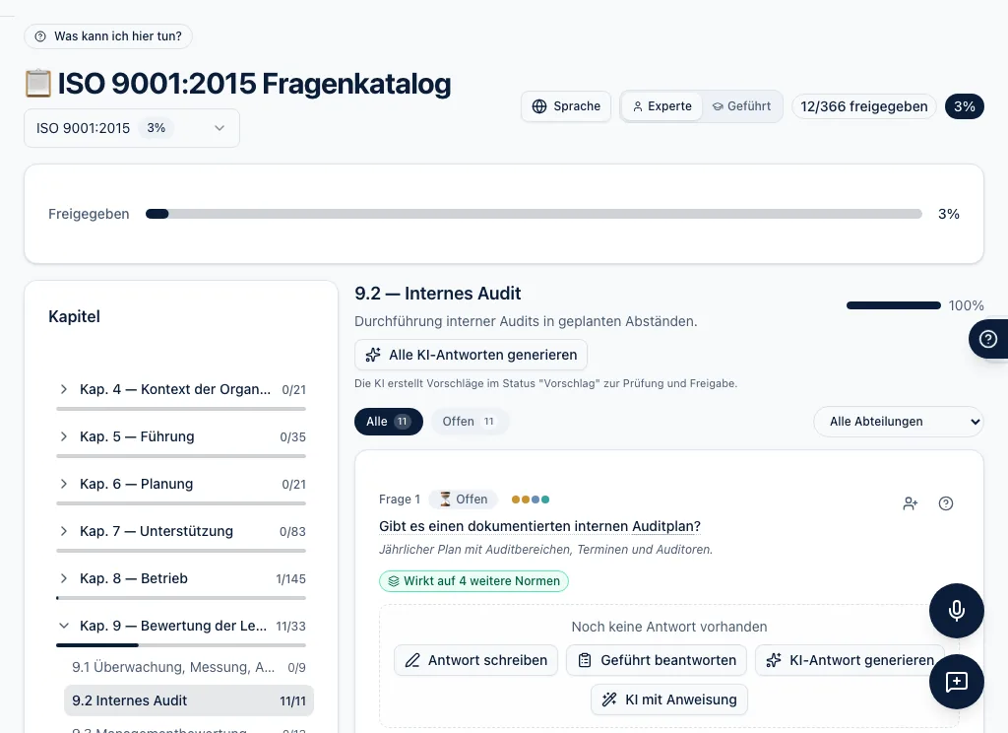The image size is (1008, 733).
Task: Click the question Gibt es einen dokumentierten internen Auditplan?
Action: pos(540,526)
